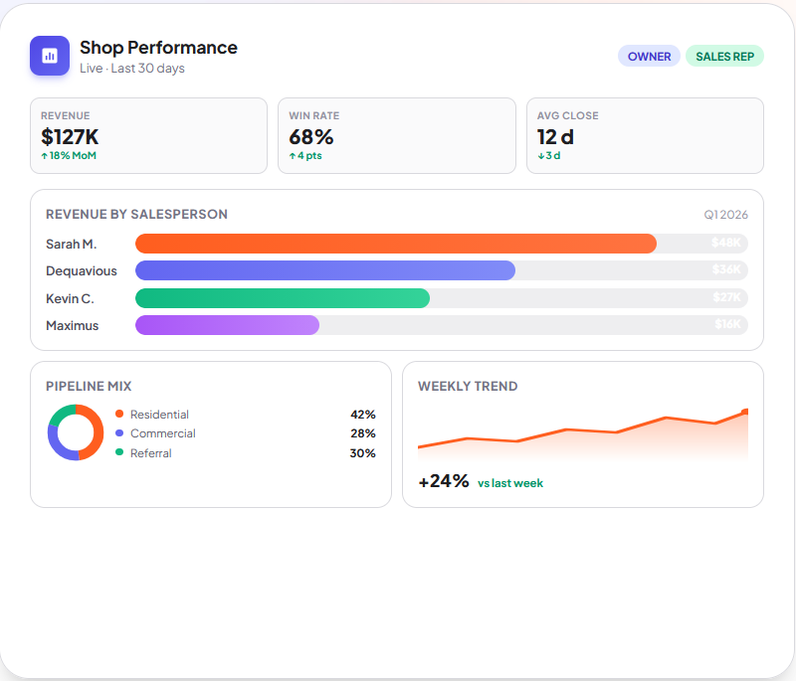
Task: Click the $48K value for Sarah M.
Action: [726, 243]
